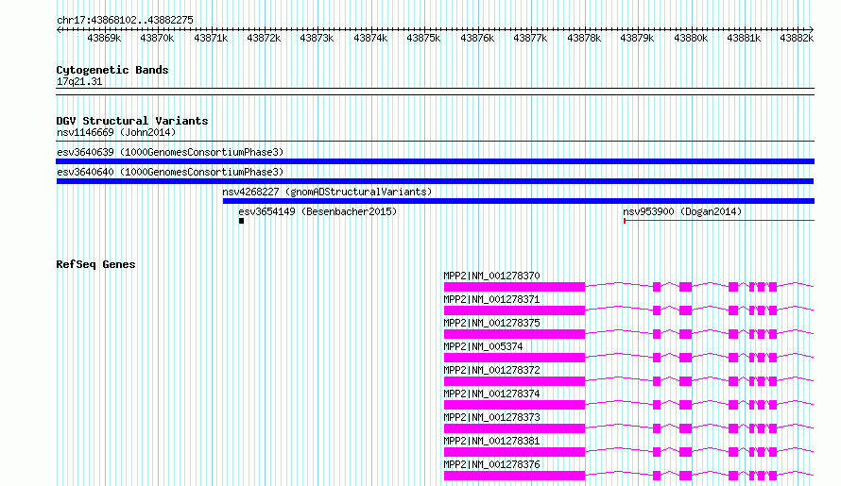
Task: Click the large exon of NM_005374
Action: pyautogui.click(x=514, y=358)
